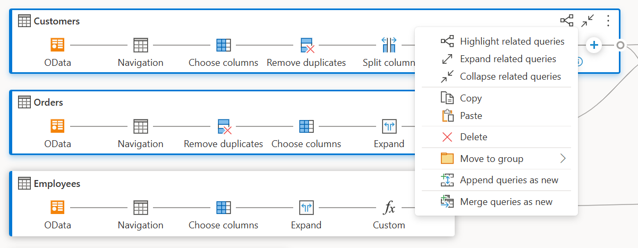This screenshot has height=248, width=638.
Task: Click Append queries as new option
Action: click(508, 180)
